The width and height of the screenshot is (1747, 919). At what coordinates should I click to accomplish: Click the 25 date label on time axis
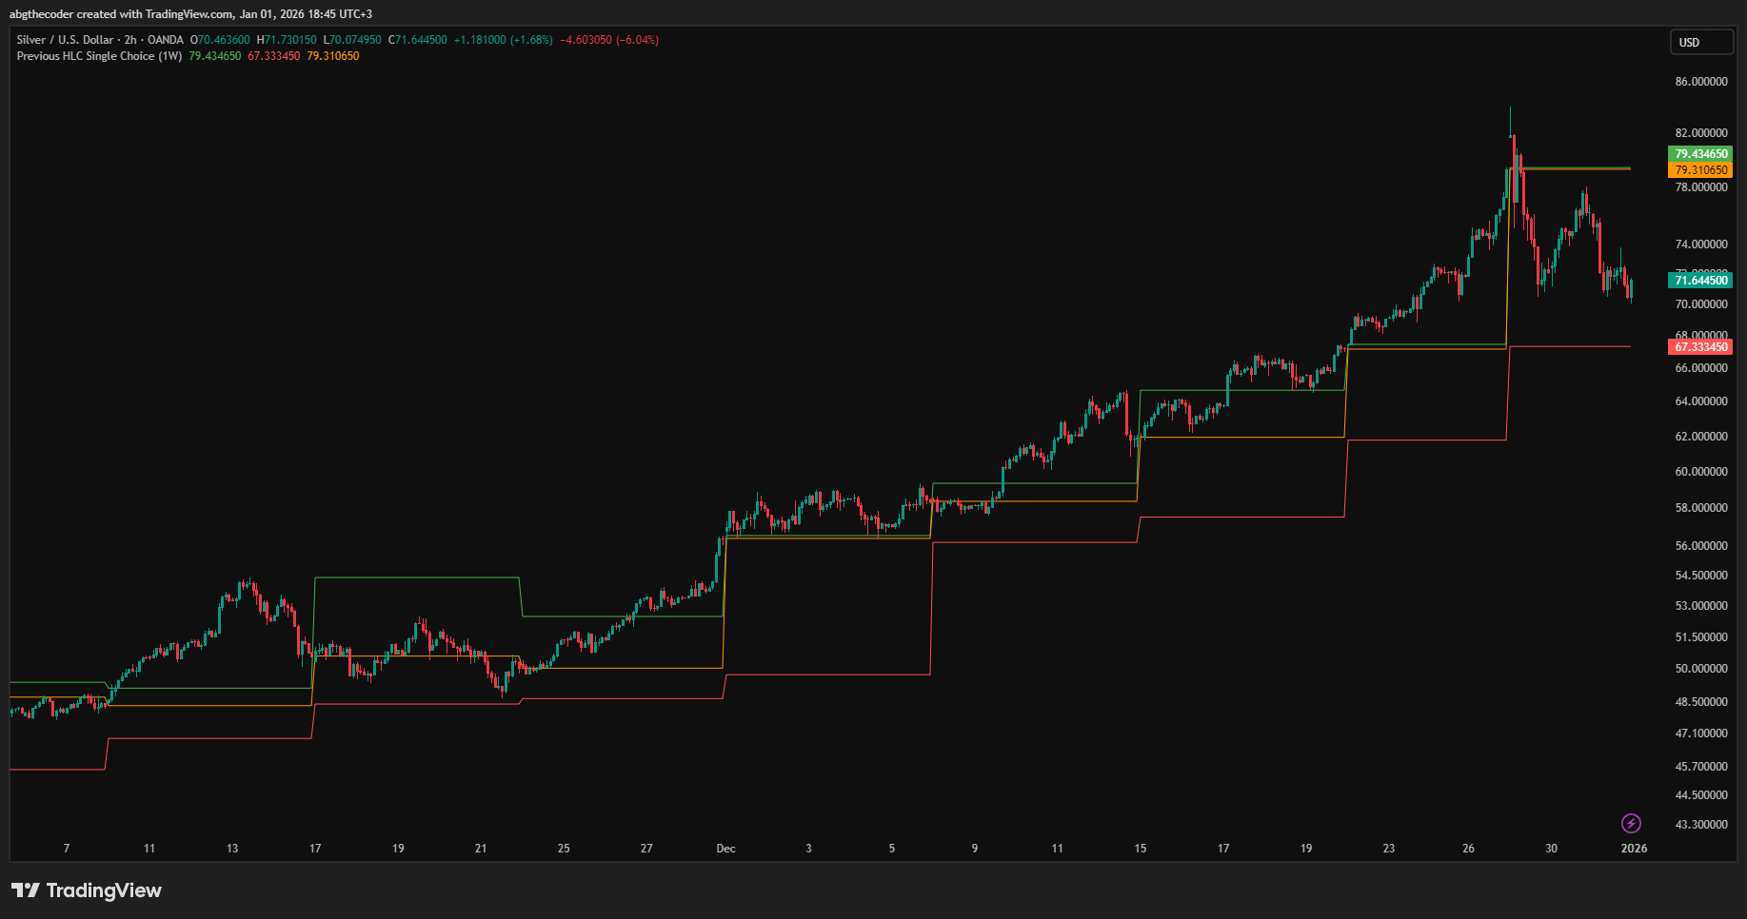pos(564,849)
